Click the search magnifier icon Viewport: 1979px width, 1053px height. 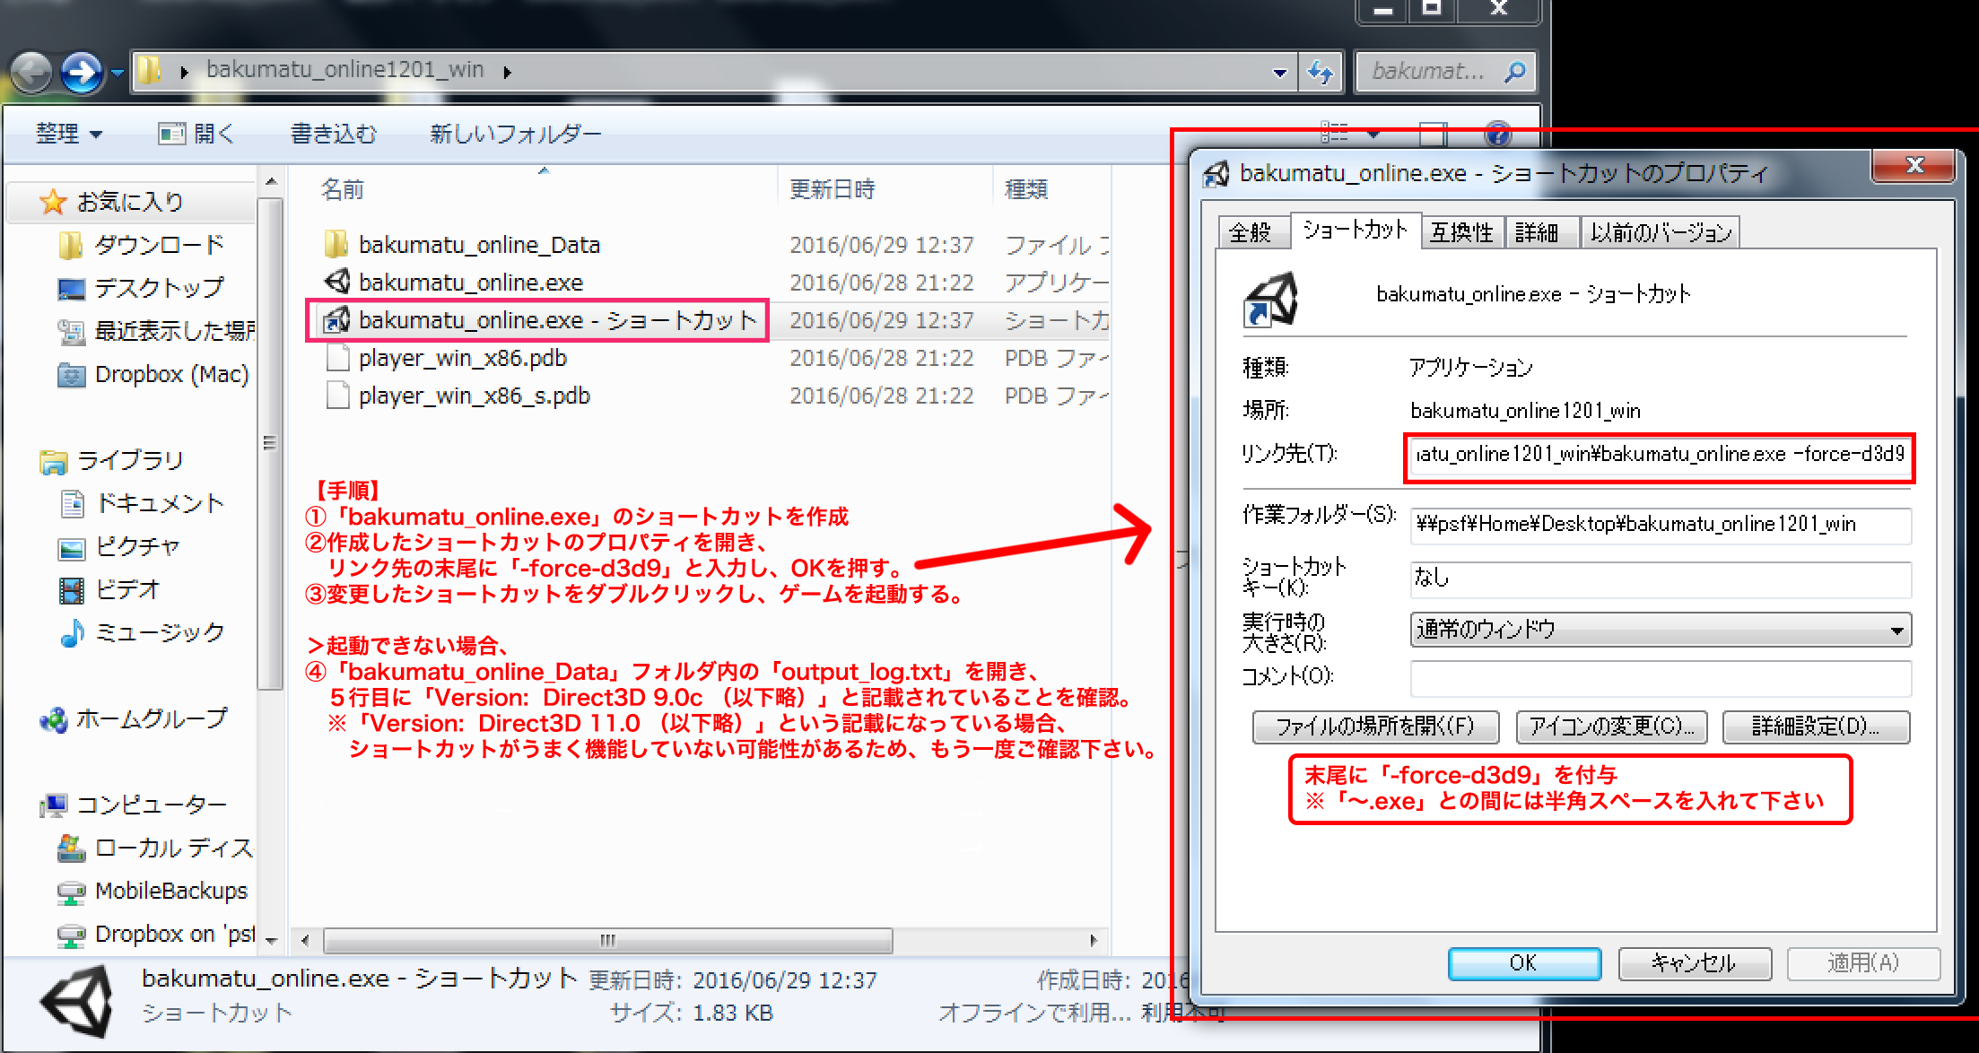pyautogui.click(x=1515, y=72)
